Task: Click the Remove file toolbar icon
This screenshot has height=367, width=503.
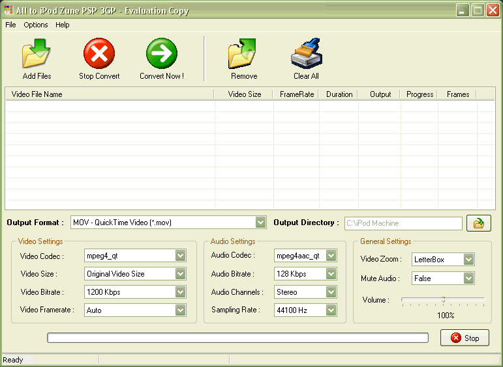Action: [x=243, y=55]
